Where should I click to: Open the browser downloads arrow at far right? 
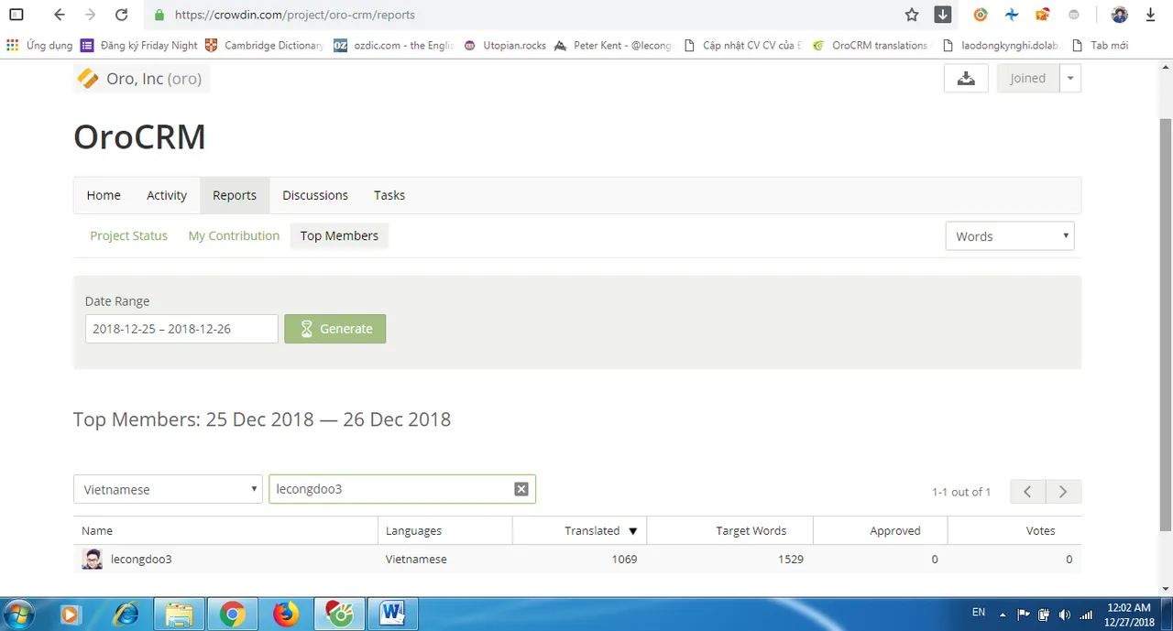[x=1151, y=15]
